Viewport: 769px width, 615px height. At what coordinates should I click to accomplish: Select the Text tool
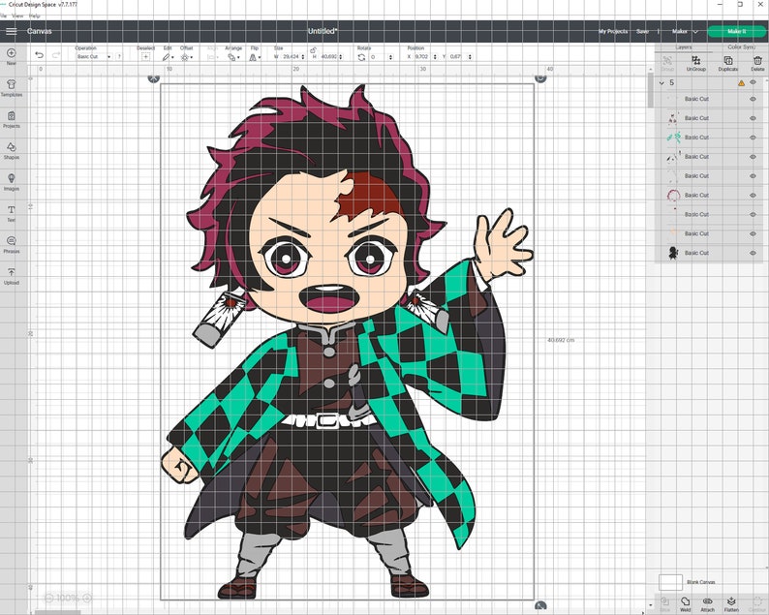(x=12, y=213)
